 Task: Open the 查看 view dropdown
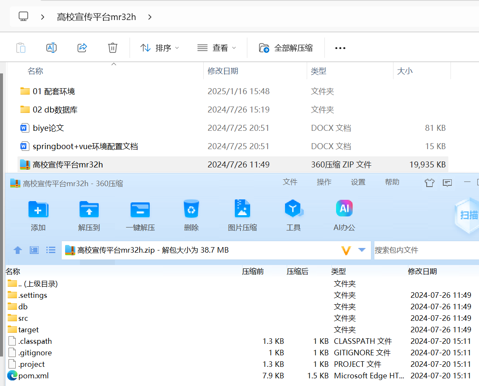tap(216, 48)
